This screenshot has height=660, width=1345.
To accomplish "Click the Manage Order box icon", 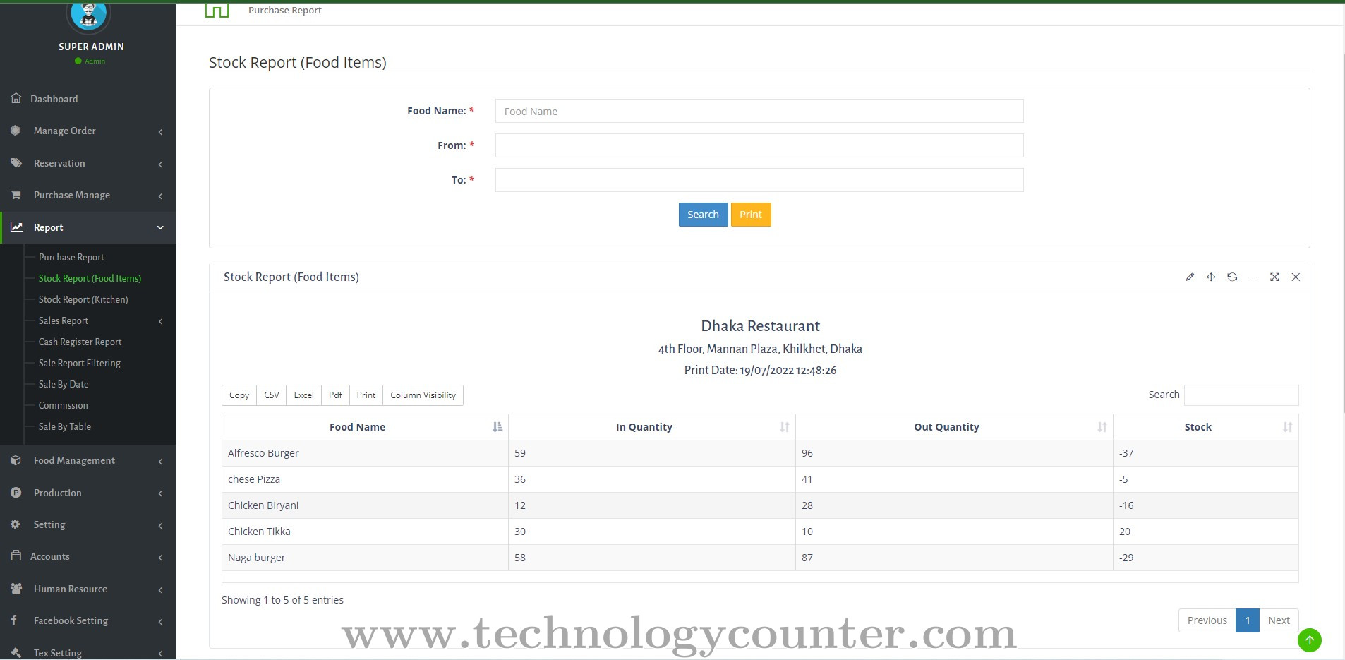I will 16,131.
